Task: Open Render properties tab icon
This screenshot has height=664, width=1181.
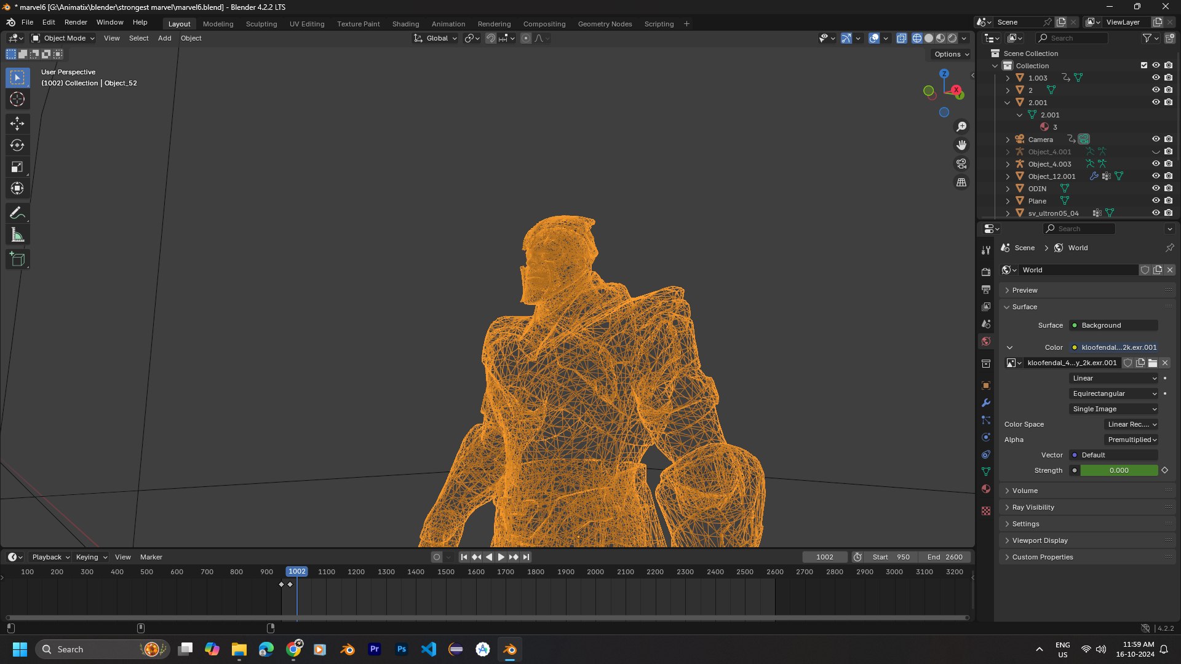Action: [x=986, y=272]
